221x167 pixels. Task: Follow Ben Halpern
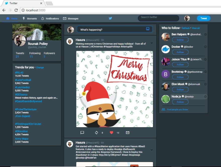(x=180, y=40)
